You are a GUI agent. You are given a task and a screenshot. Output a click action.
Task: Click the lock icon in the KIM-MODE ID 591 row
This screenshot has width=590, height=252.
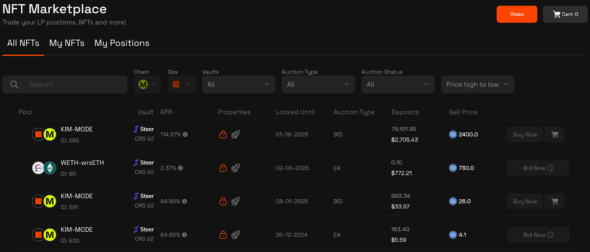[223, 201]
